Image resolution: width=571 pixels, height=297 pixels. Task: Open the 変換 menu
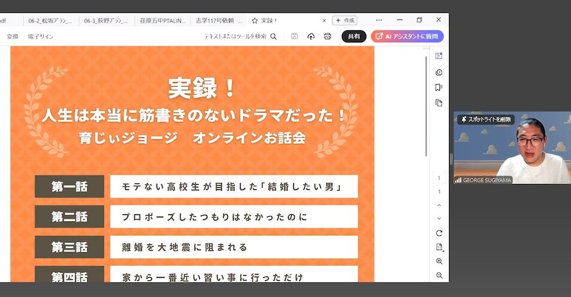click(x=13, y=37)
